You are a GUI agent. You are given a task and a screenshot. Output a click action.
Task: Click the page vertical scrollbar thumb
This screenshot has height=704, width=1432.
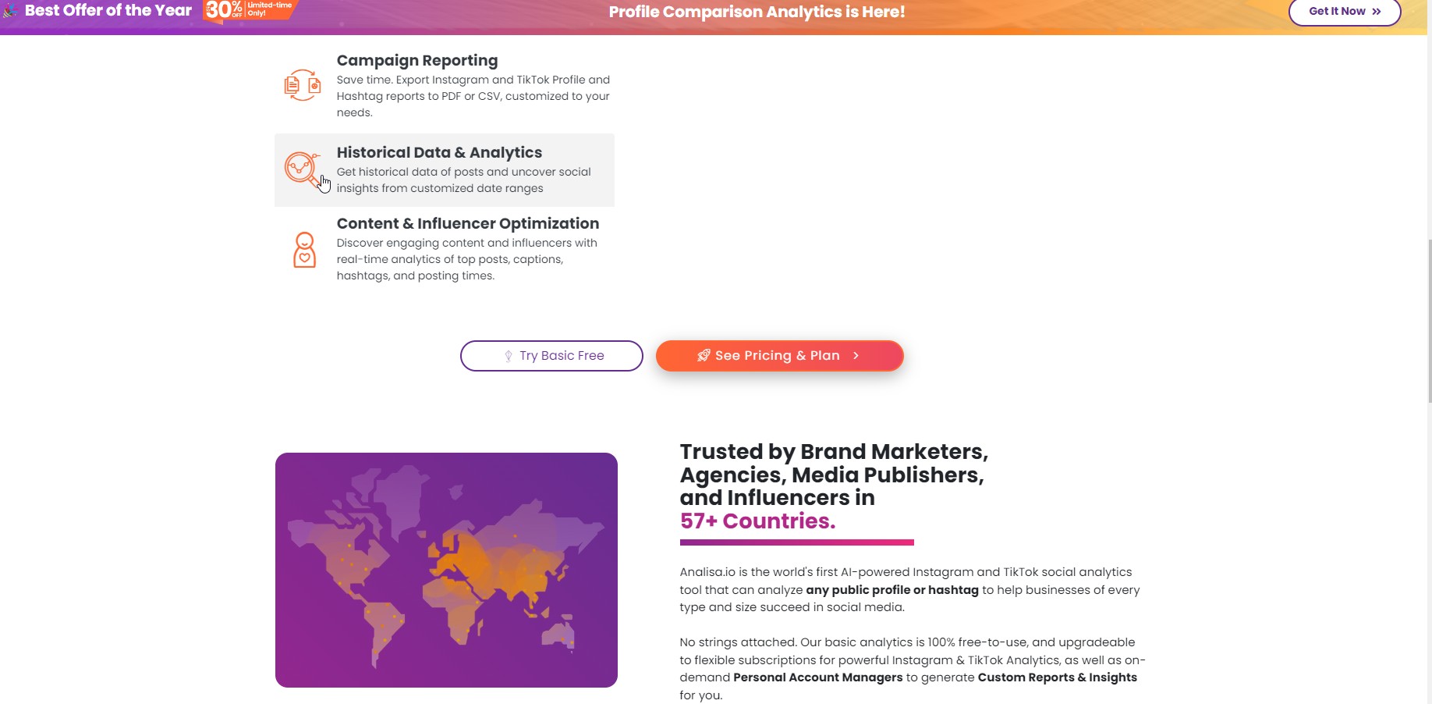[1429, 320]
